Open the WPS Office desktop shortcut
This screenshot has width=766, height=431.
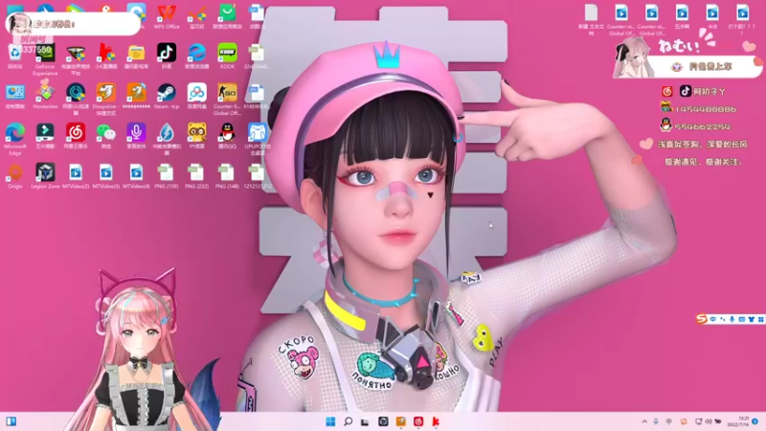tap(167, 15)
